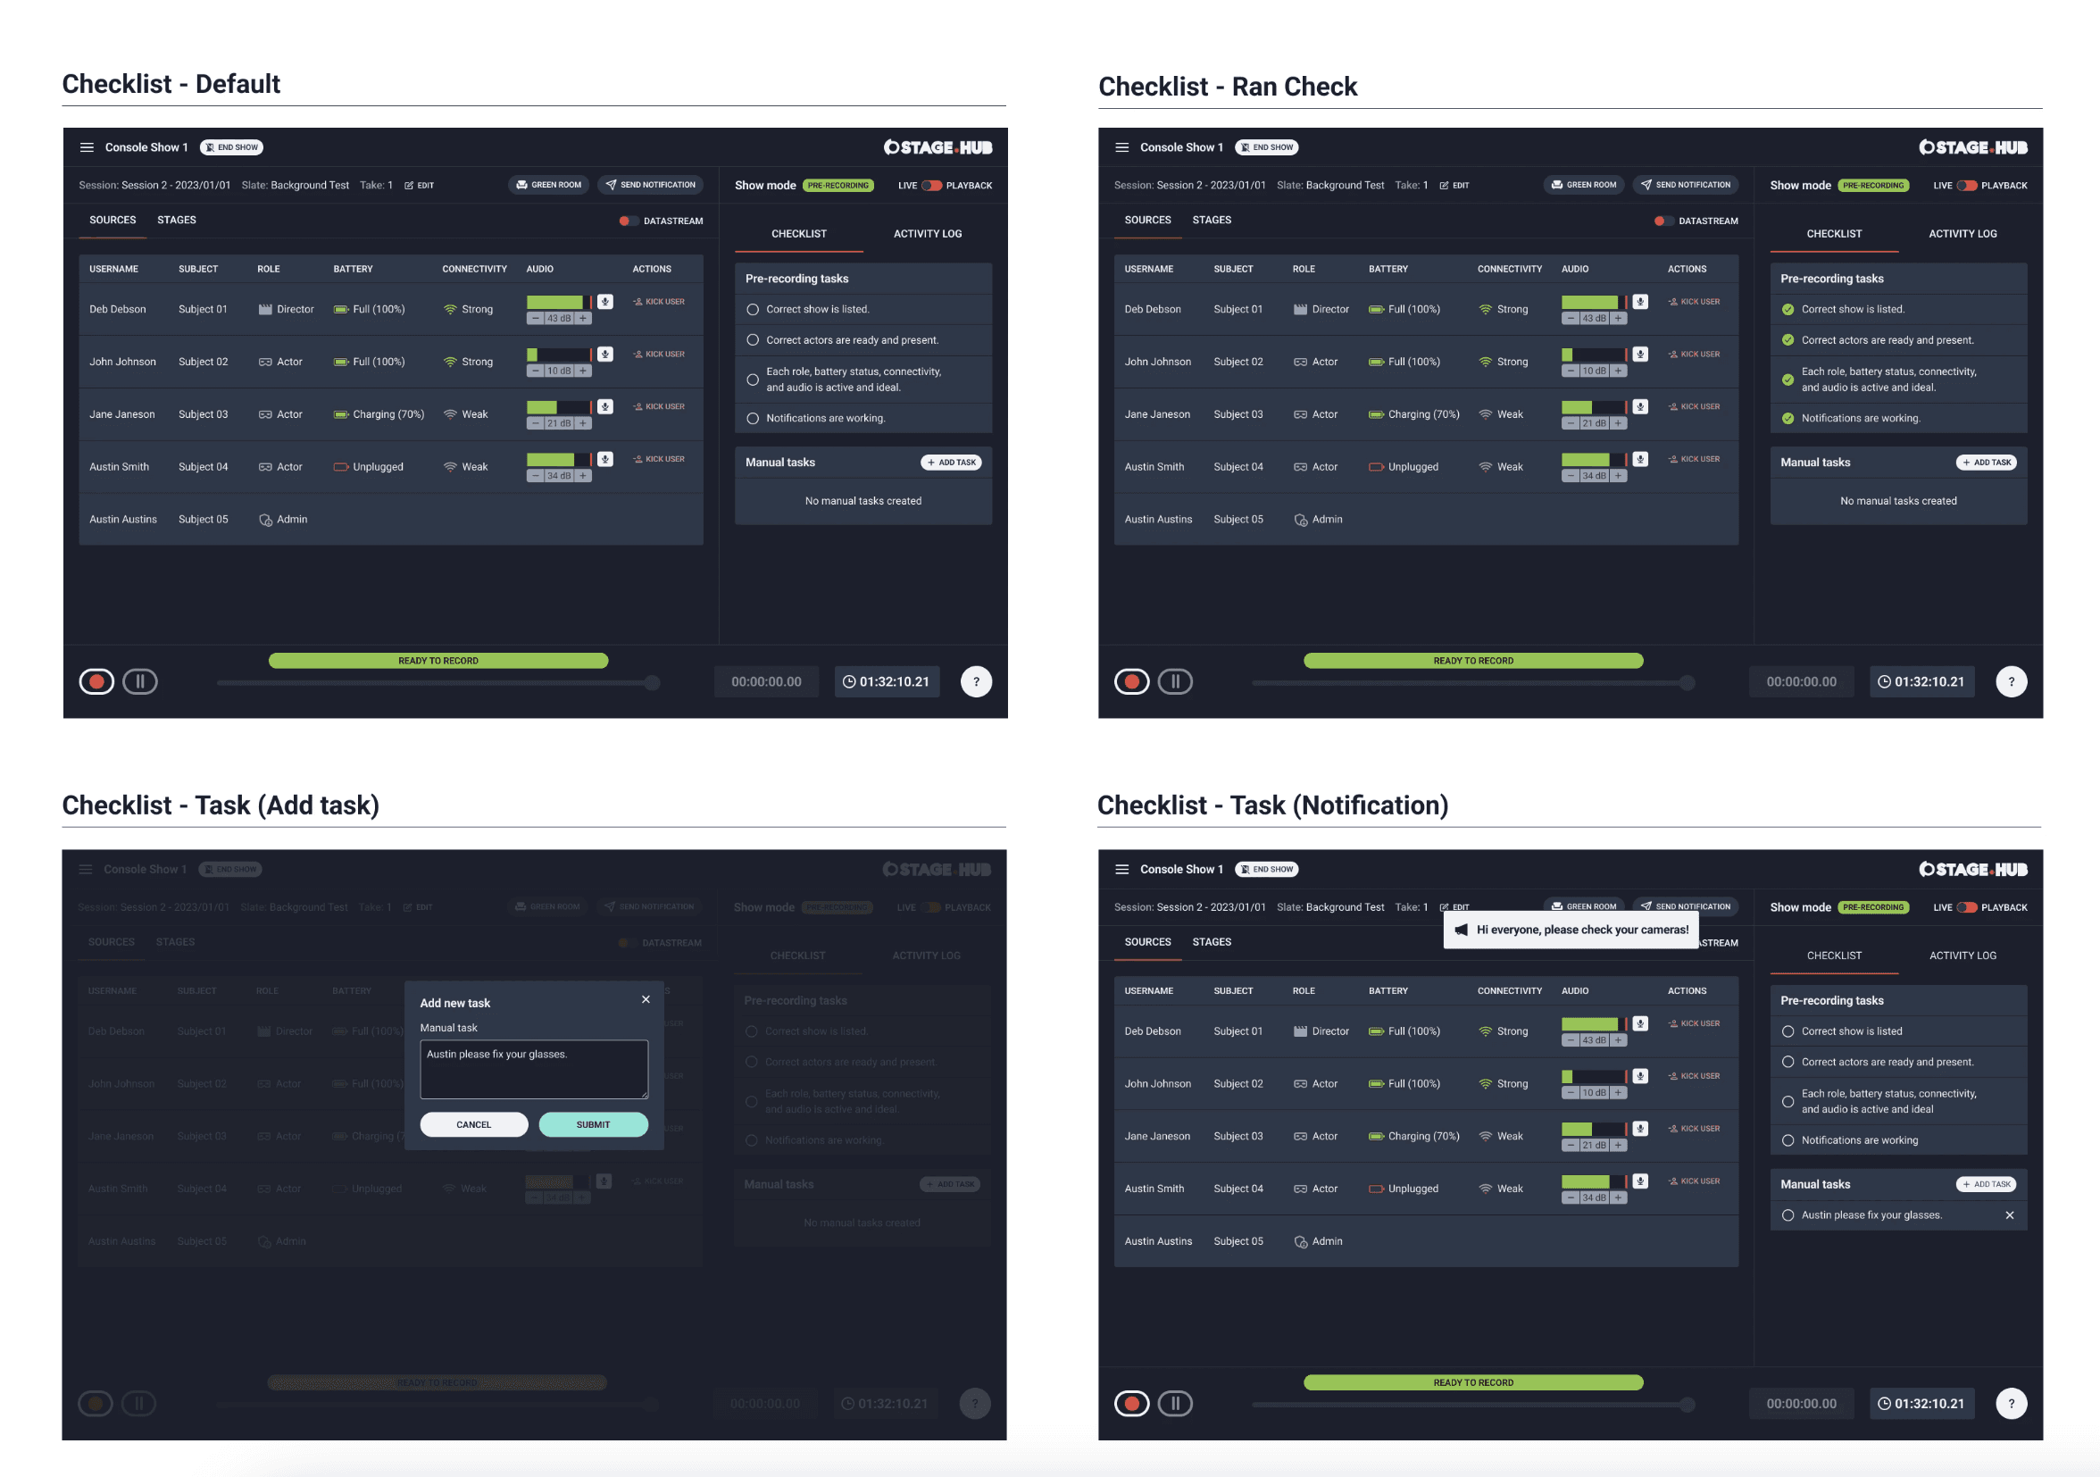Uncheck 'Correct show is listed' in Checklist - Ran Check
Viewport: 2100px width, 1477px height.
[x=1788, y=309]
